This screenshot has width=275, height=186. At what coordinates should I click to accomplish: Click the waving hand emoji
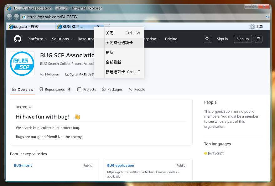(x=77, y=117)
